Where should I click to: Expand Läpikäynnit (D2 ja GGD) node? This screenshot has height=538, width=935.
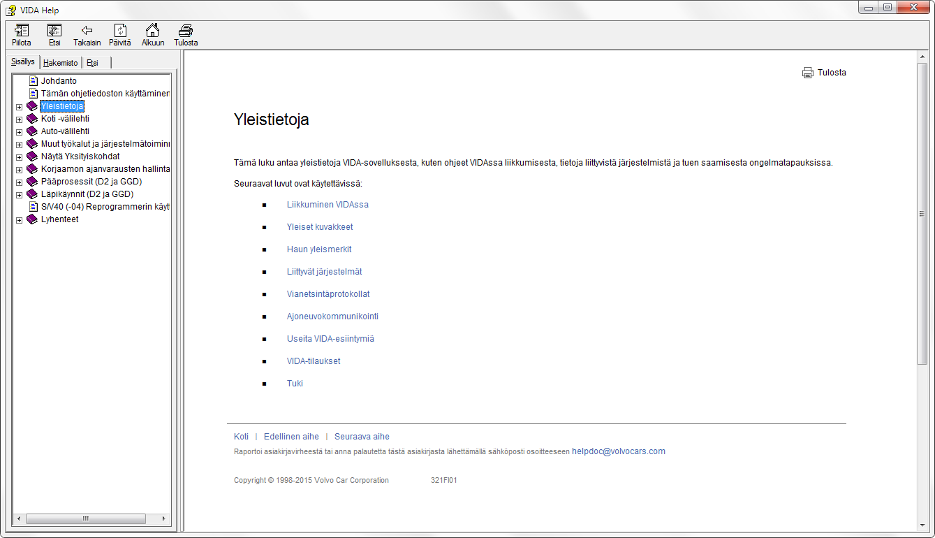click(19, 195)
